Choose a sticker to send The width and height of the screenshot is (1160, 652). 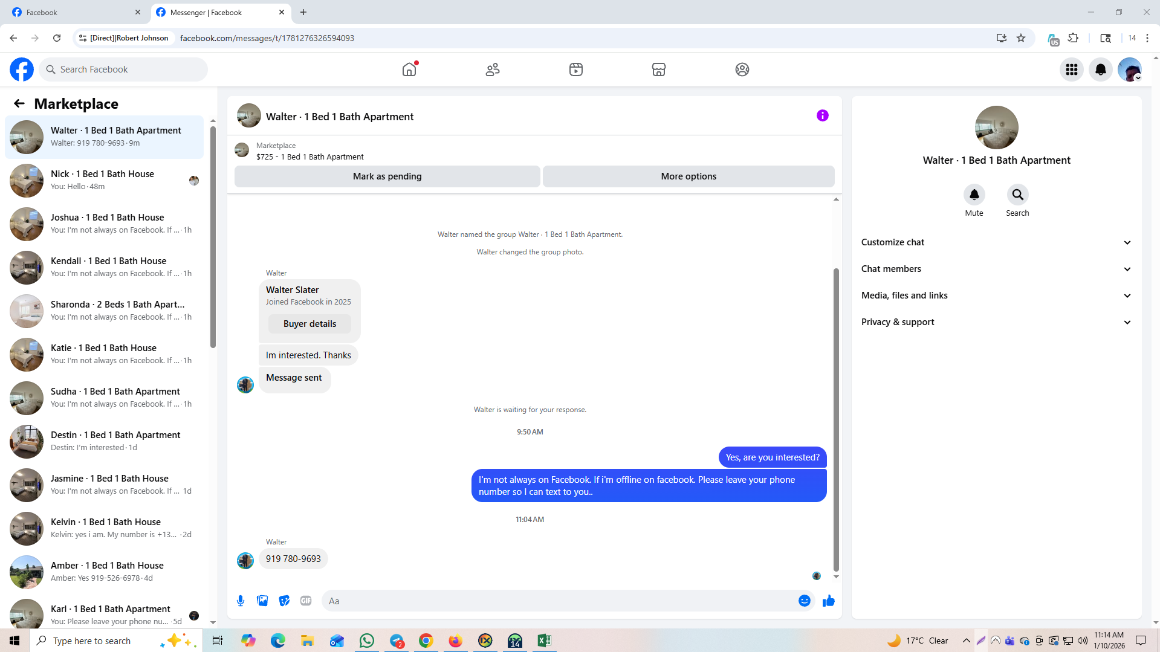coord(284,601)
